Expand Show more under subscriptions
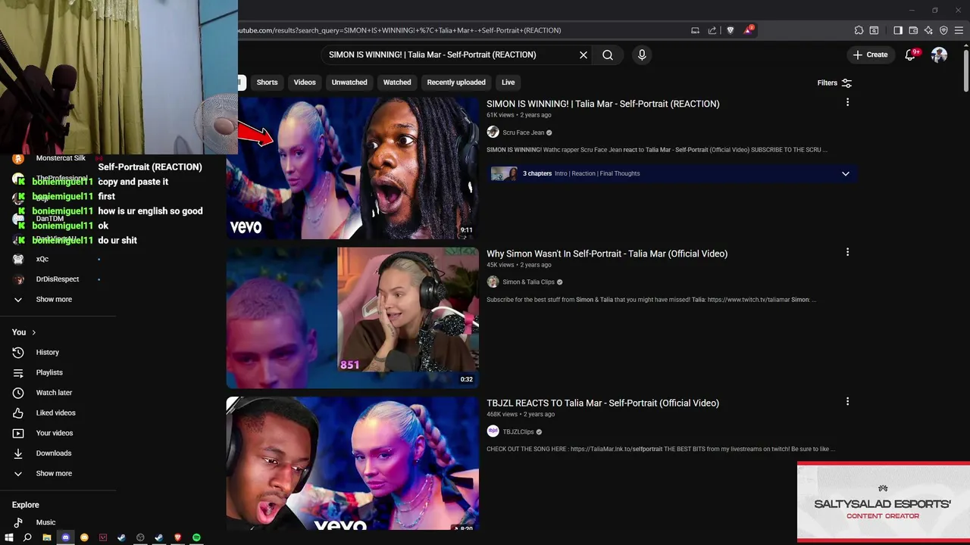This screenshot has width=970, height=545. coord(54,300)
